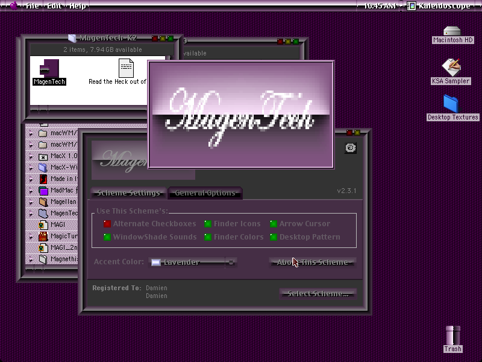Expand the MacX 1.0 disclosure triangle
This screenshot has height=362, width=482.
click(31, 156)
